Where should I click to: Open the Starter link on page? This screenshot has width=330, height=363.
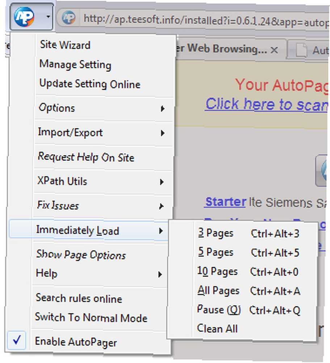(226, 202)
